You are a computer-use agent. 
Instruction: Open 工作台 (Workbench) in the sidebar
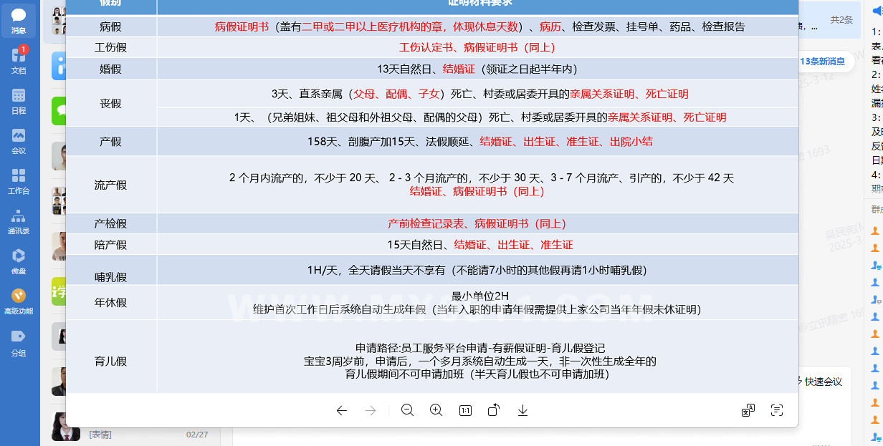point(19,180)
